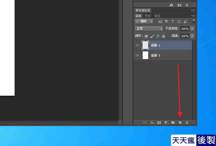Viewport: 216px width, 146px height.
Task: Click the History panel trash icon
Action: (x=187, y=5)
